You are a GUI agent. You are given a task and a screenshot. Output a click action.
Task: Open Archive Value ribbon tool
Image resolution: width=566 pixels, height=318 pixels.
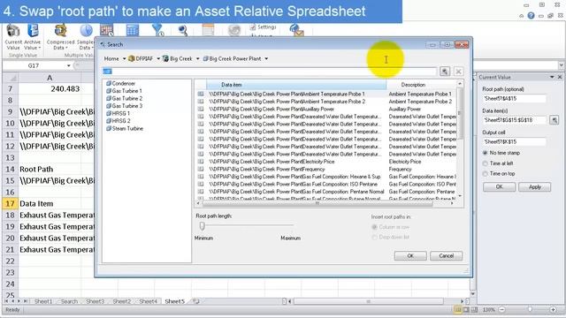pos(33,37)
